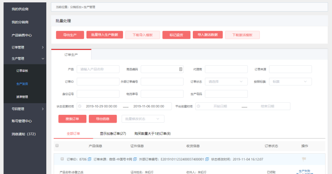
Task: Open the 订单状态 dropdown
Action: (x=226, y=81)
